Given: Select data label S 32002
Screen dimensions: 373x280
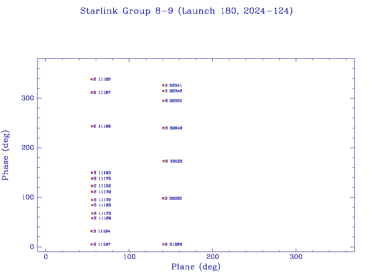Looking at the screenshot, I should [x=174, y=101].
